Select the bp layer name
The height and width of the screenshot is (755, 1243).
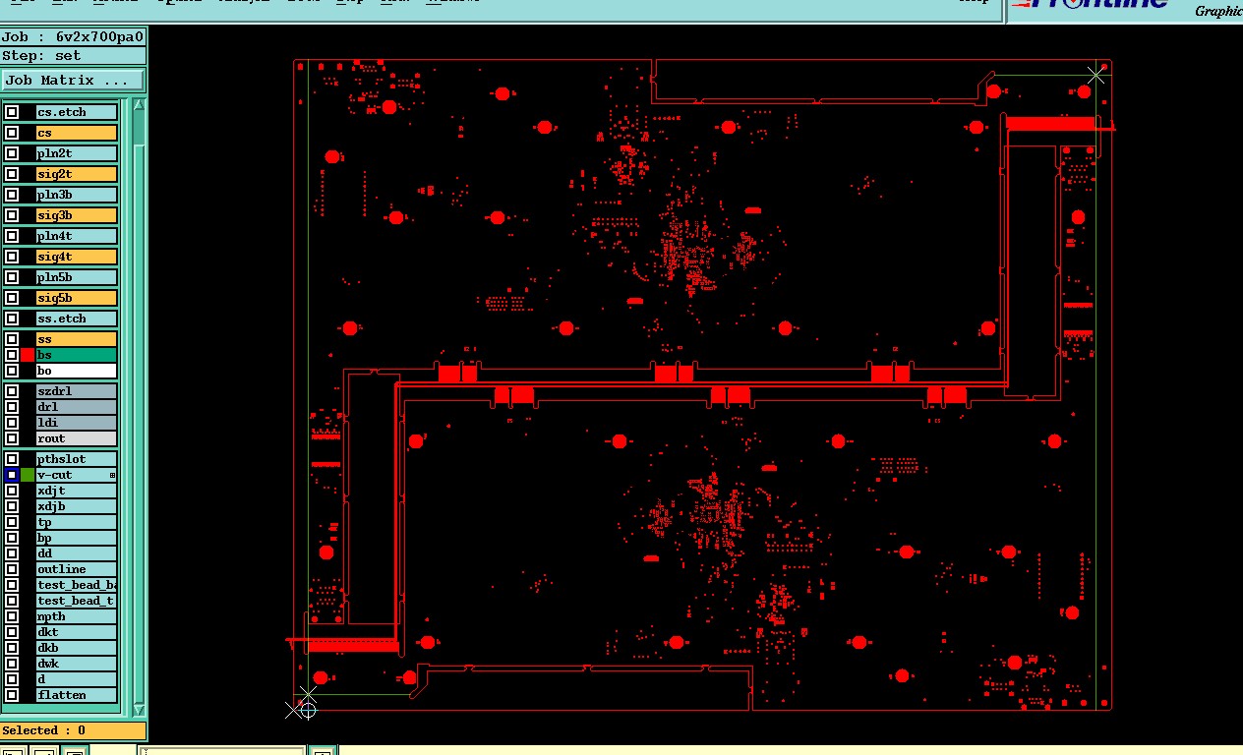[77, 538]
